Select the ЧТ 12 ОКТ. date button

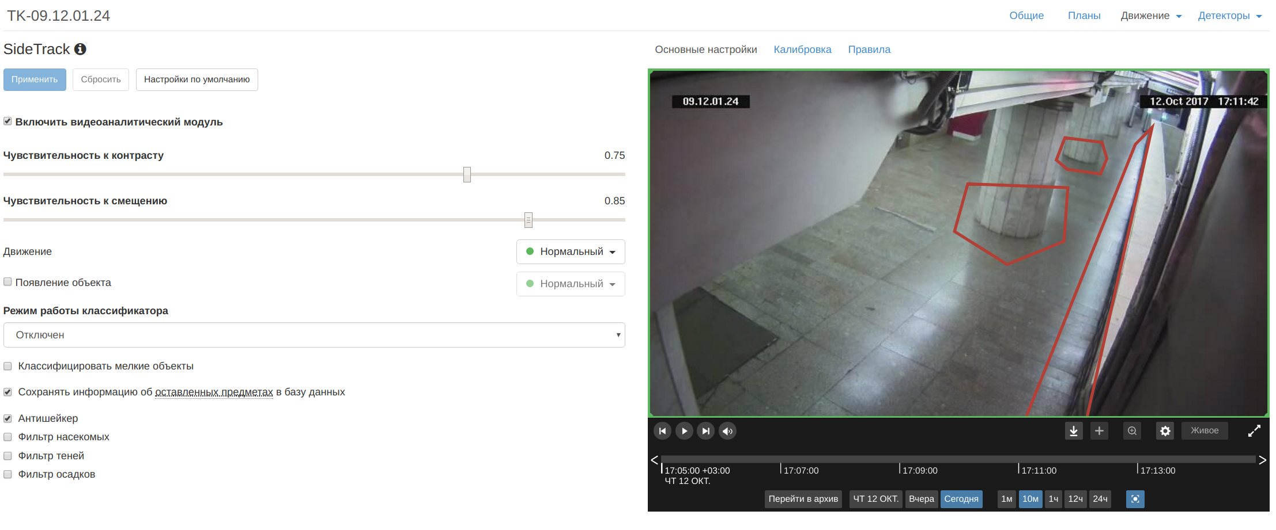875,499
